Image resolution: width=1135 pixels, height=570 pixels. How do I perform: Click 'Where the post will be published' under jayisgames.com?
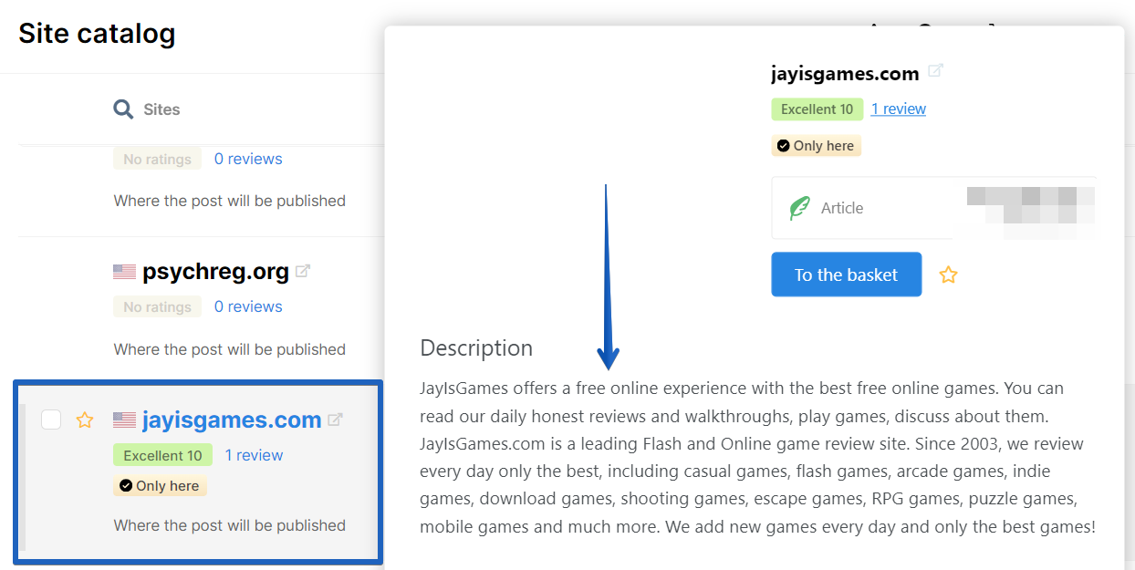(x=230, y=525)
